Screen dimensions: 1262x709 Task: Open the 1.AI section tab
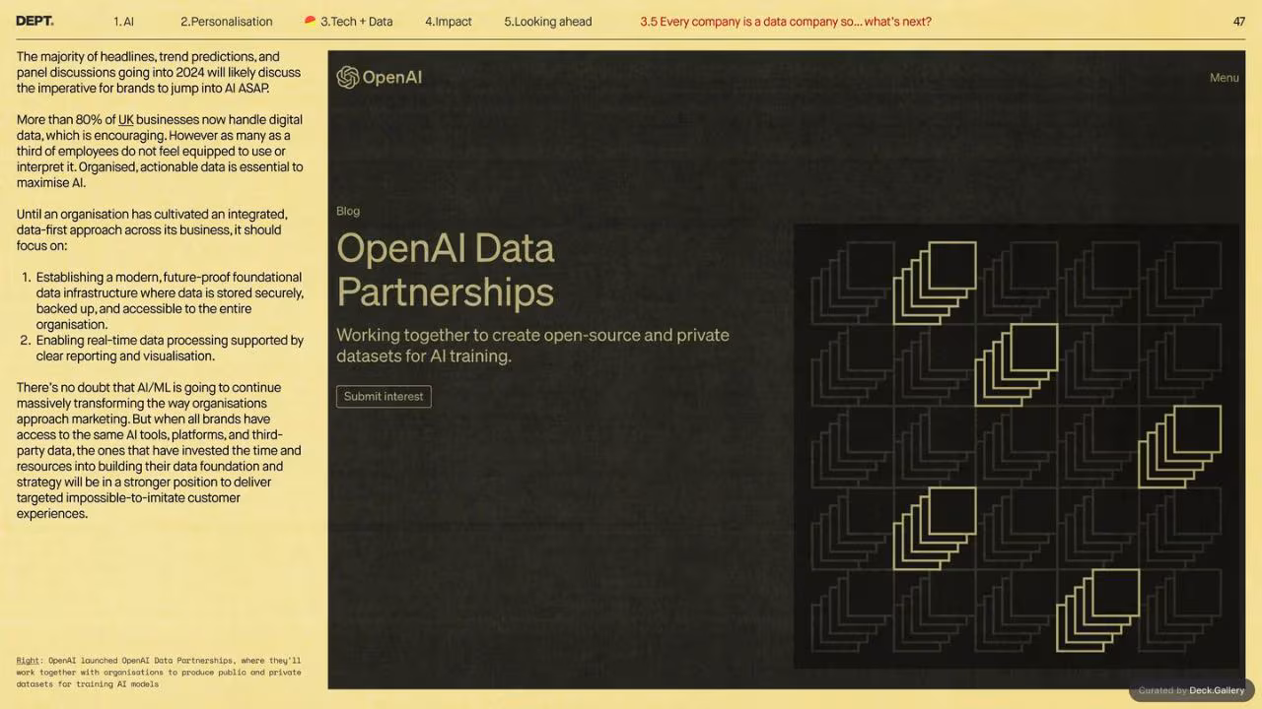[x=123, y=21]
